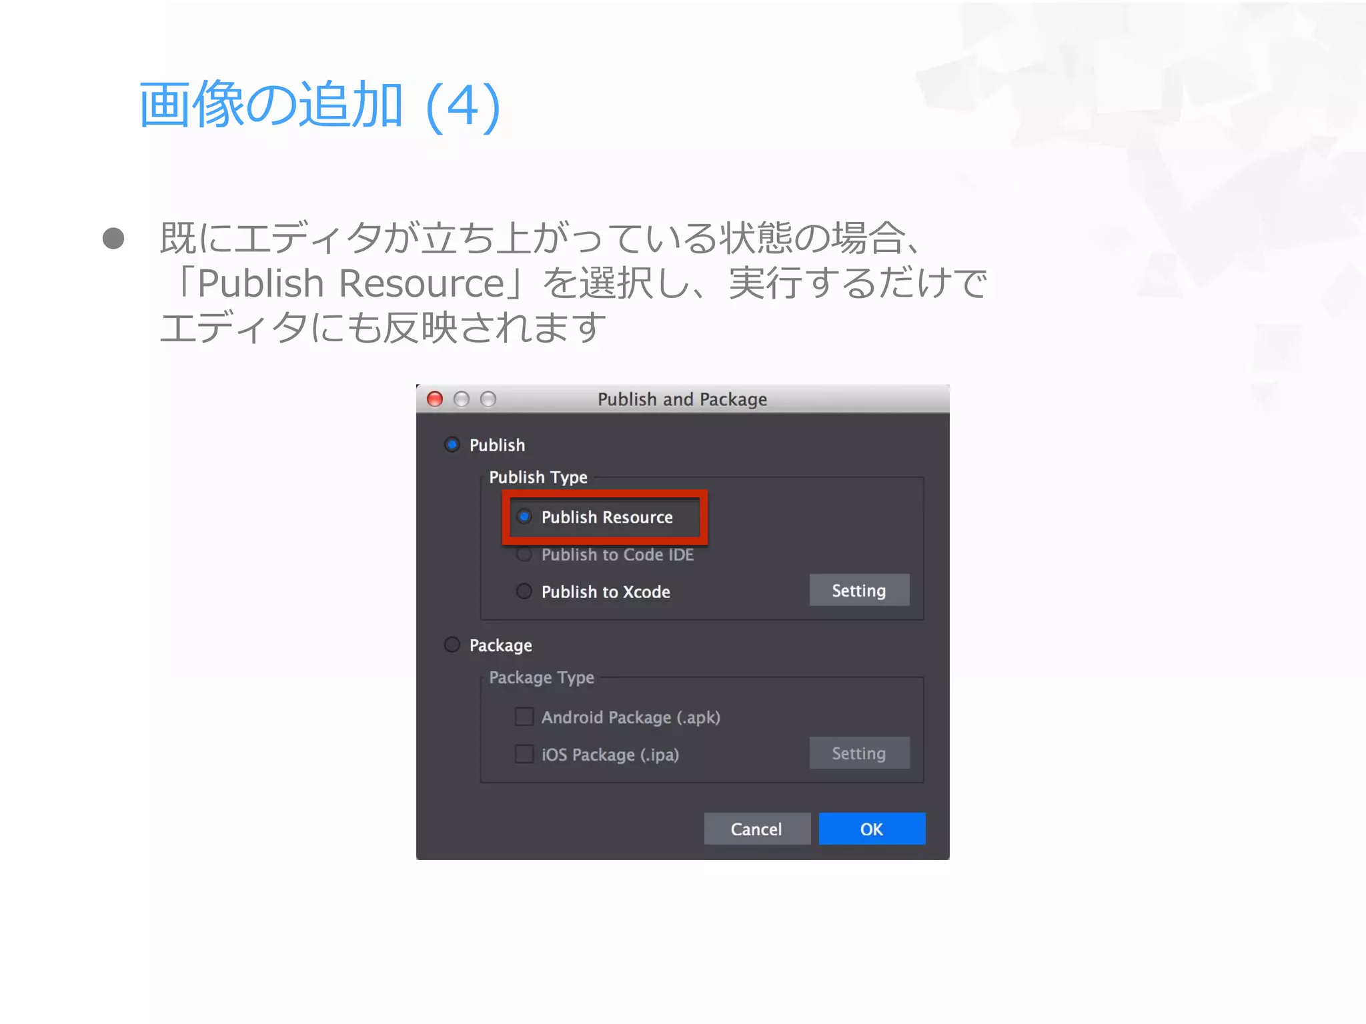Close the dialog with red button

(x=435, y=399)
